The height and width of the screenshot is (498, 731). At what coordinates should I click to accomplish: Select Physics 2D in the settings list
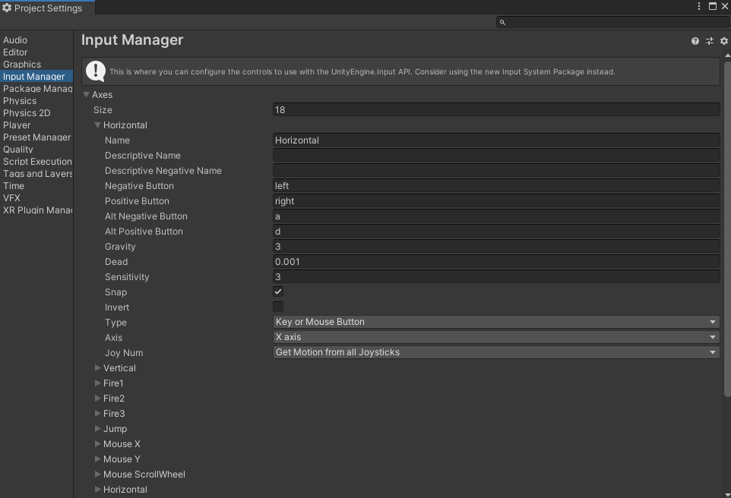[x=27, y=113]
